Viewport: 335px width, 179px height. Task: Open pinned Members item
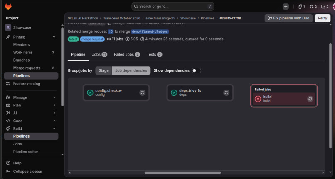(x=31, y=45)
